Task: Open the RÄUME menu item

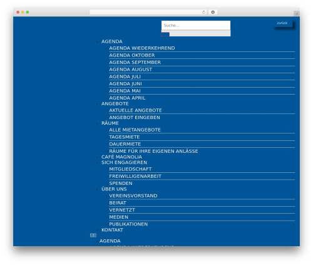Action: tap(110, 123)
